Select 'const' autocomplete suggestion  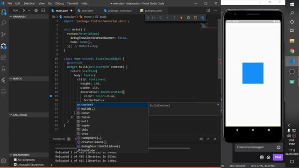click(112, 113)
